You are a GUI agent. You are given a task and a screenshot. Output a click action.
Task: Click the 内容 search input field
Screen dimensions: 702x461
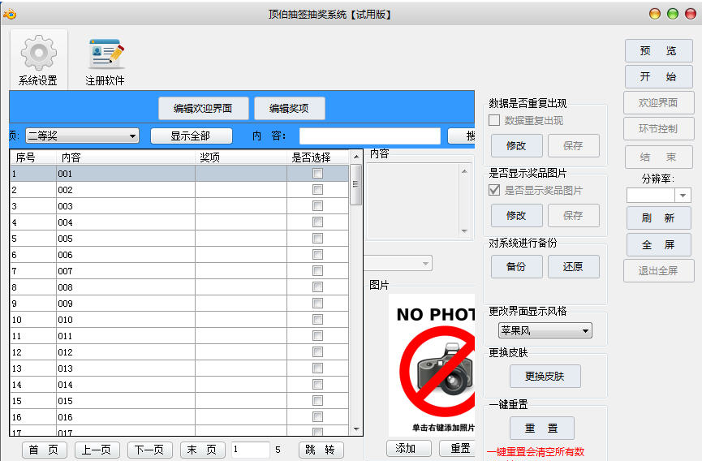(370, 136)
